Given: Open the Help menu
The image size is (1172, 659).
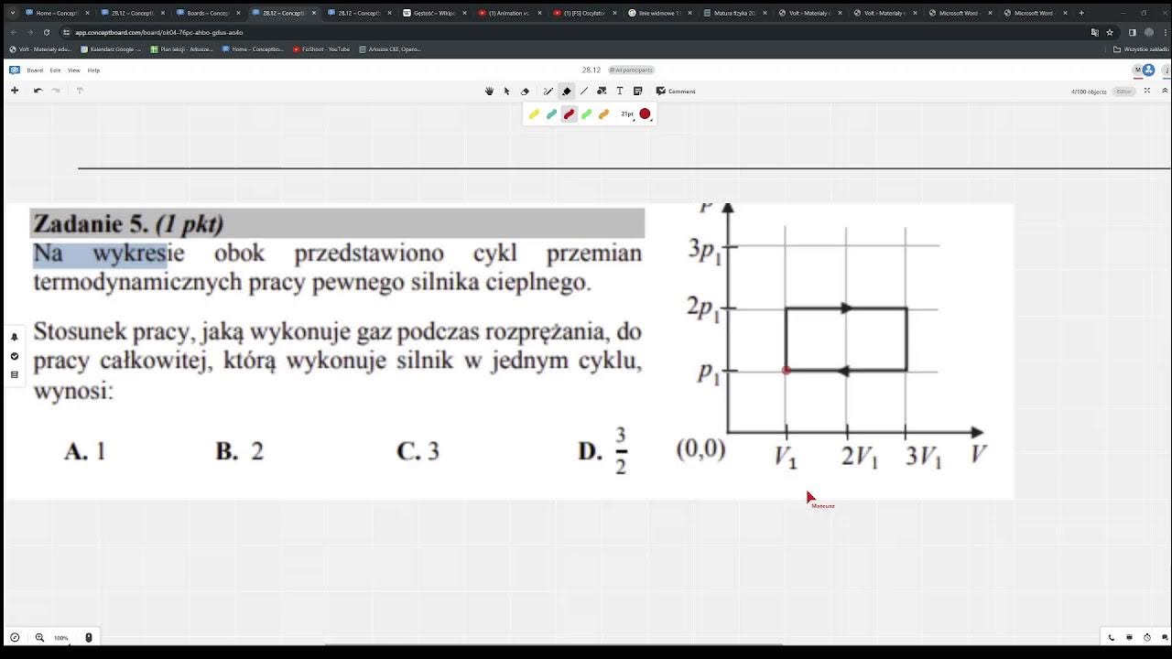Looking at the screenshot, I should point(93,70).
